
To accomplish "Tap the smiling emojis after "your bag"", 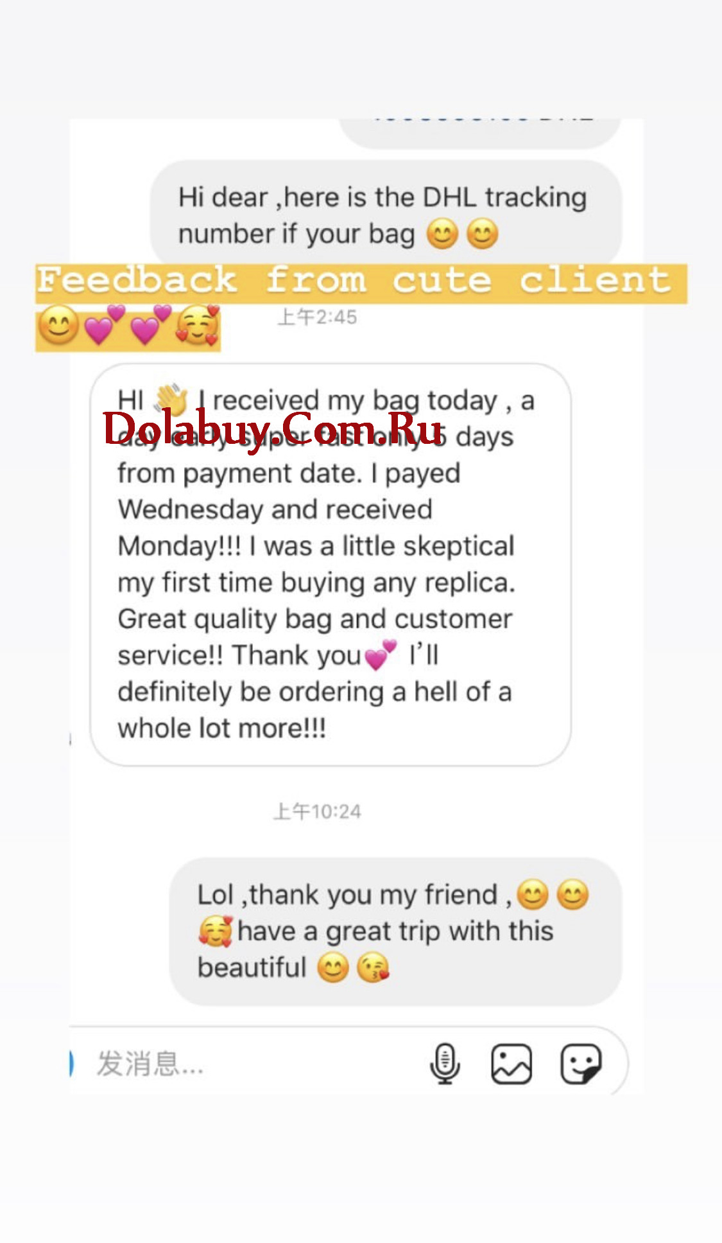I will pos(463,234).
